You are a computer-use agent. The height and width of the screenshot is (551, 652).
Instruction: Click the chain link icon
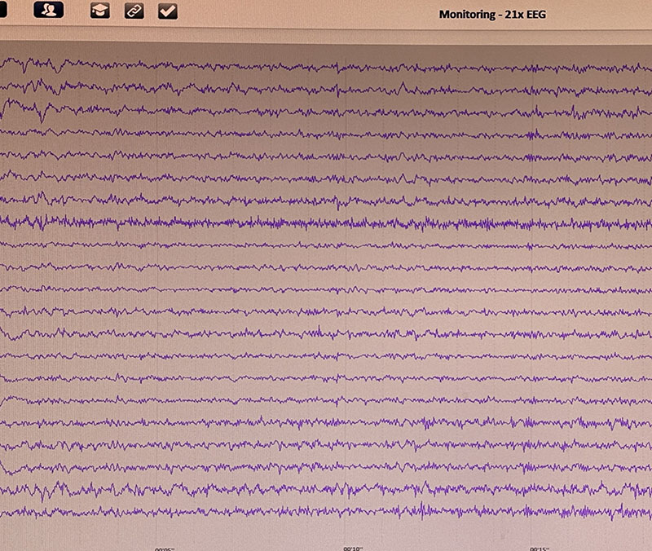pos(134,11)
